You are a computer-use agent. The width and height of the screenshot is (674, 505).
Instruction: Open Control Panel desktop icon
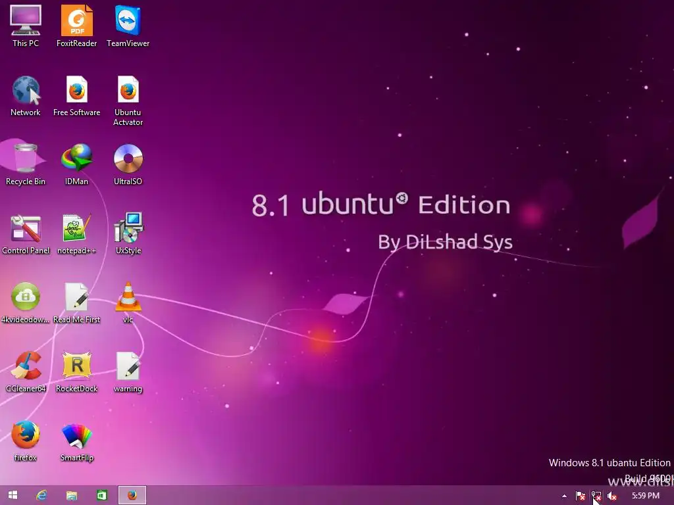(26, 233)
